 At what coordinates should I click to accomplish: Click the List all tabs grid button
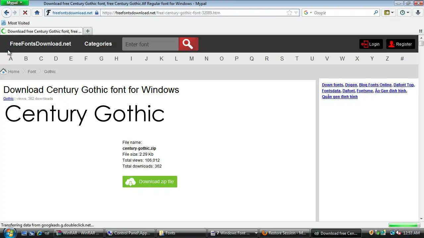coord(421,31)
